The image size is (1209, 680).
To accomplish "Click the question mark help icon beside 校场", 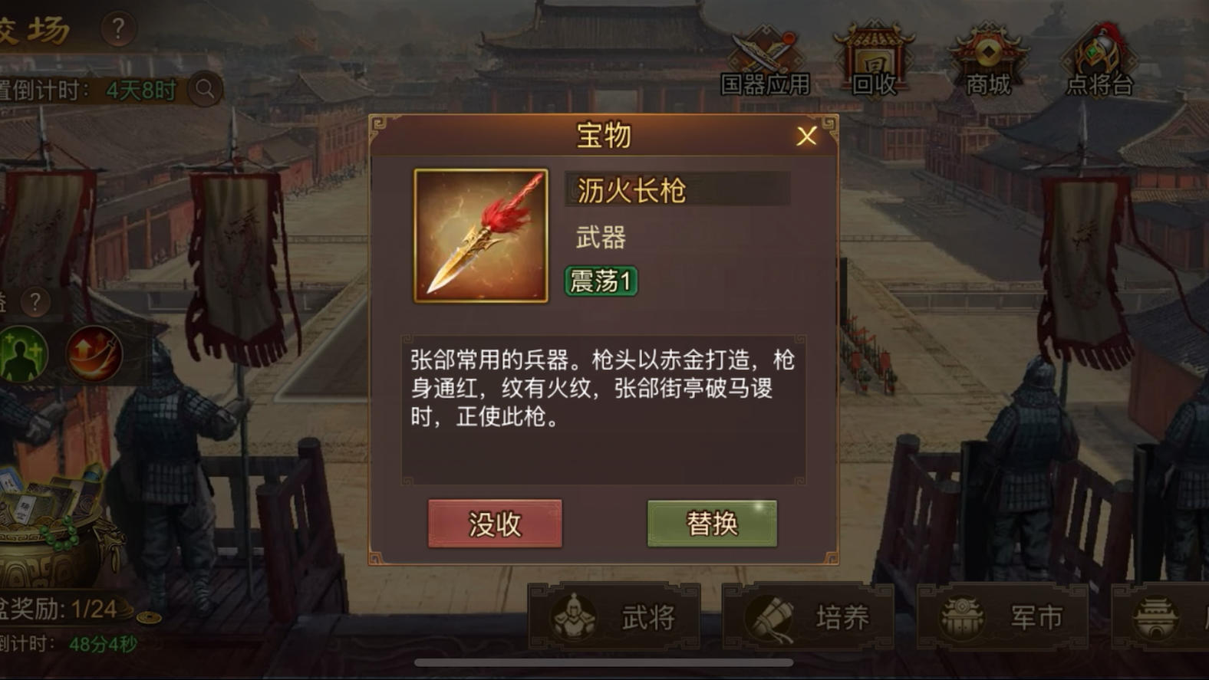I will [x=118, y=29].
